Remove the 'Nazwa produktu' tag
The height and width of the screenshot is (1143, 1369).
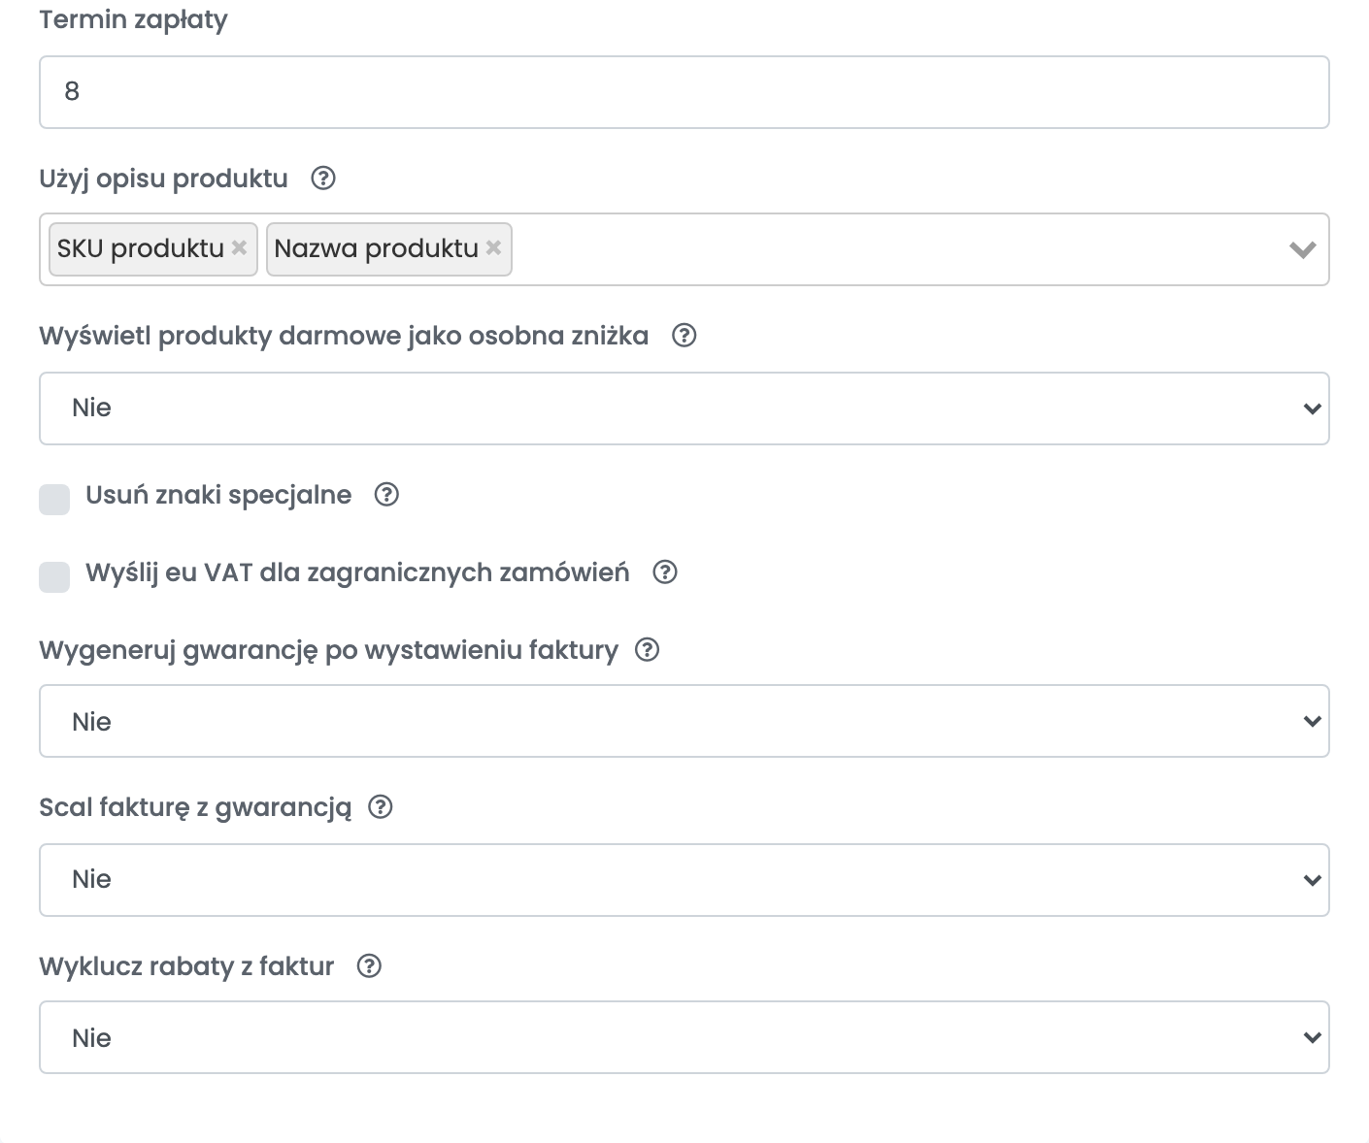[x=493, y=247]
